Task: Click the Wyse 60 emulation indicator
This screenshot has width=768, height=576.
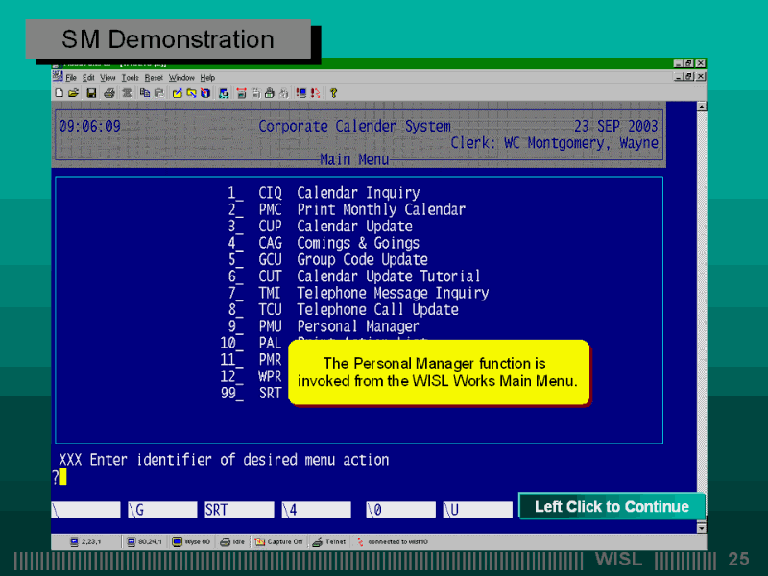Action: tap(192, 541)
